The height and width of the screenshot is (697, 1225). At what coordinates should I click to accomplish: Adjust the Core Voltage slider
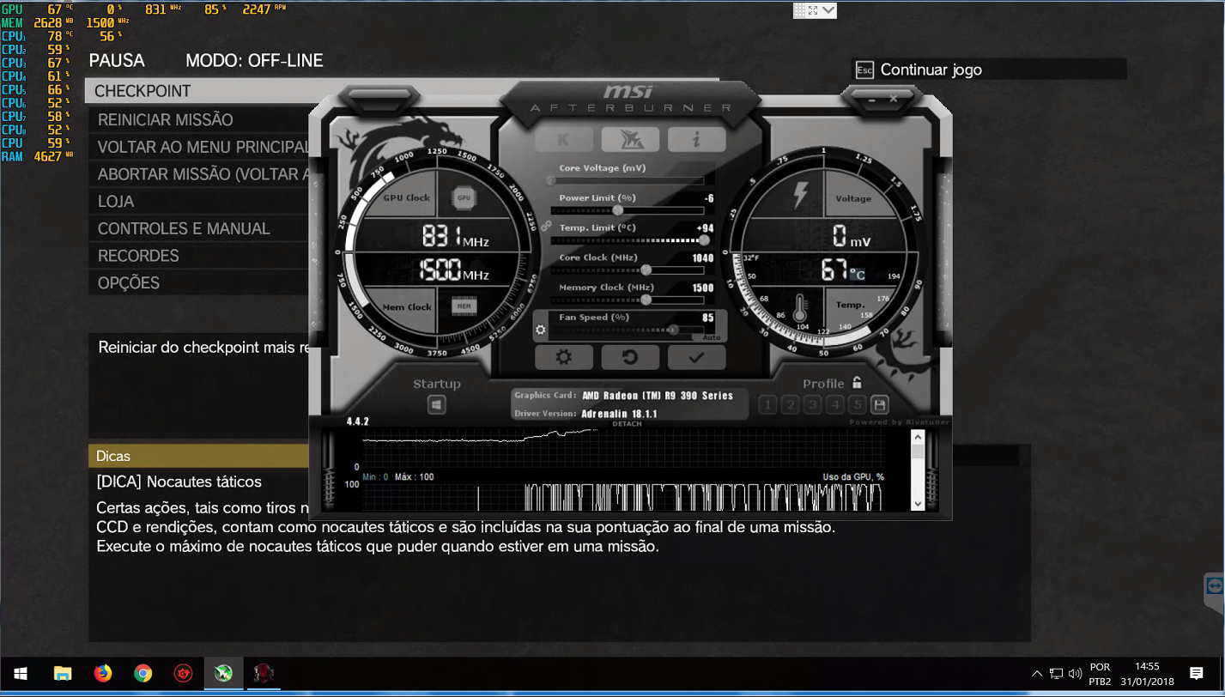[x=628, y=181]
